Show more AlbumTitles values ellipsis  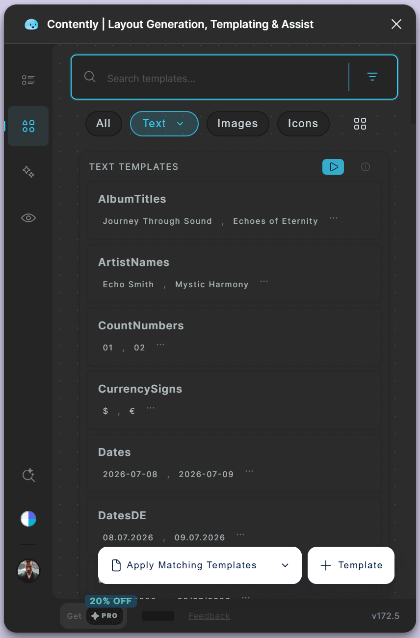[334, 218]
